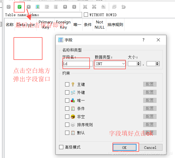
Task: Click the 条件 column header
Action: [88, 24]
